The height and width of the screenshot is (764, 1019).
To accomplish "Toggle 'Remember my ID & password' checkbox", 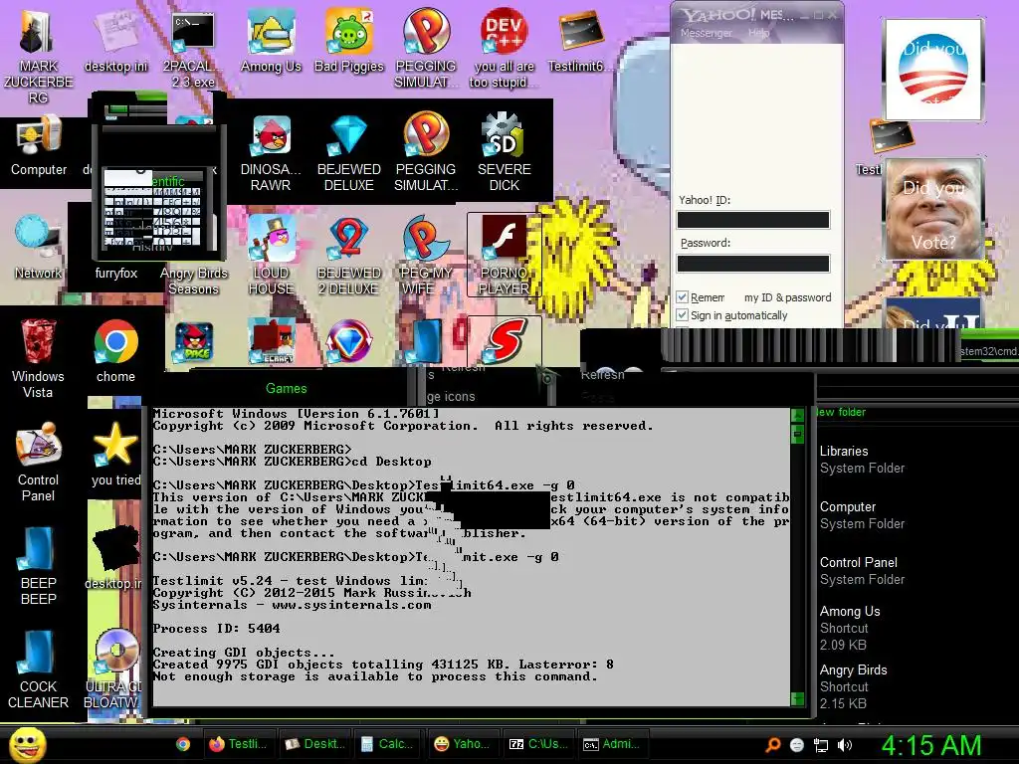I will point(682,296).
